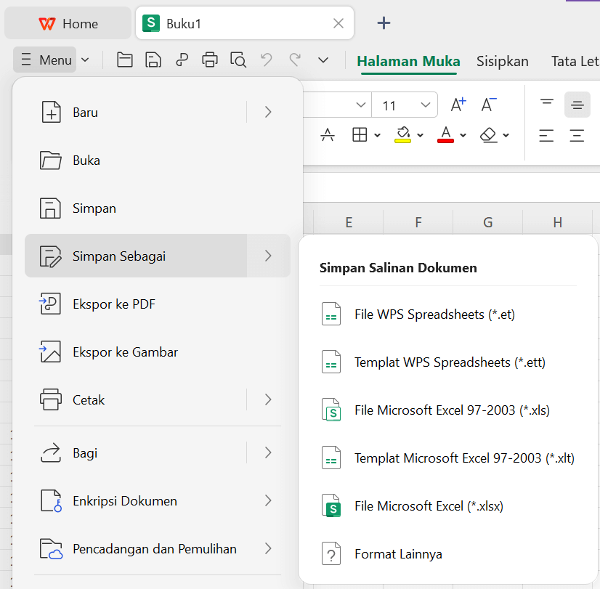
Task: Click the Open folder icon in quick toolbar
Action: pos(125,60)
